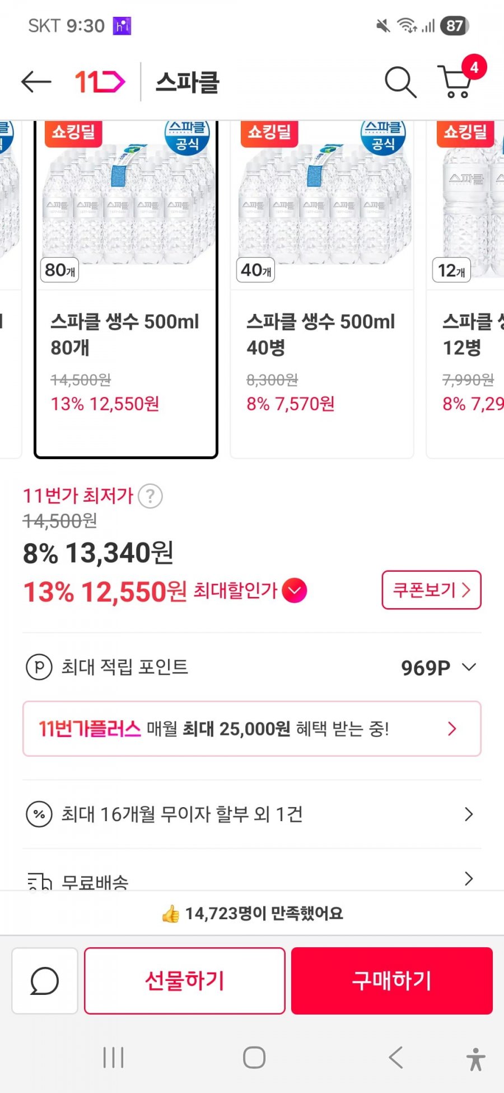This screenshot has height=1093, width=504.
Task: Open the 11번가플러스 benefits banner
Action: click(x=252, y=729)
